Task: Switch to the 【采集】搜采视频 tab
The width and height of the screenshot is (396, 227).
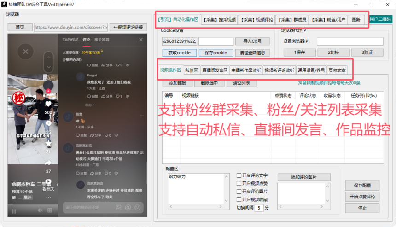Action: pyautogui.click(x=220, y=20)
